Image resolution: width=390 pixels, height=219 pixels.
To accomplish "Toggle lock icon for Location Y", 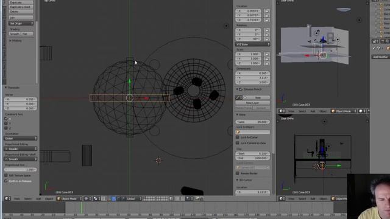I will [x=266, y=15].
